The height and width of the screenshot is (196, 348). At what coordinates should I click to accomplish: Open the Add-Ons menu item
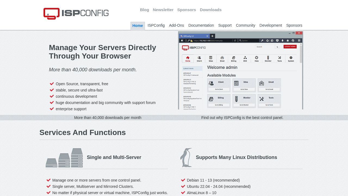pyautogui.click(x=176, y=25)
